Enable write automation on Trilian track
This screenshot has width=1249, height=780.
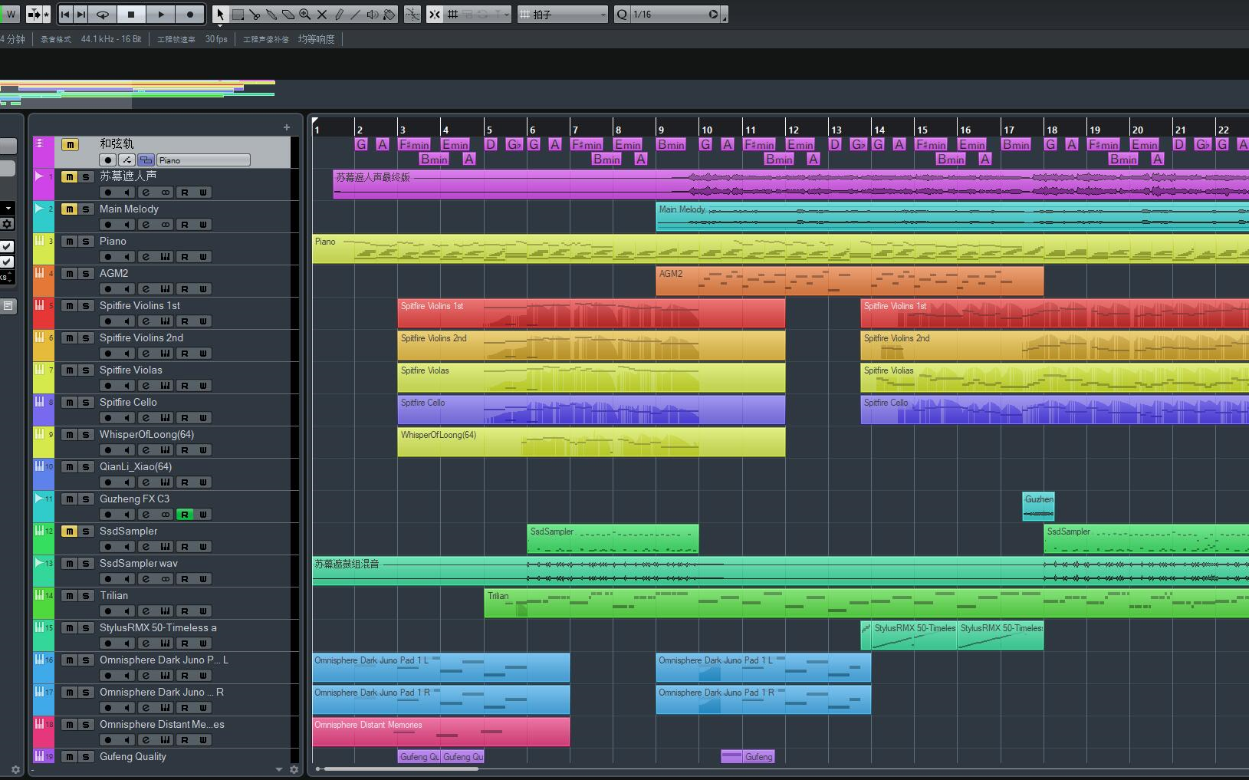click(x=203, y=611)
